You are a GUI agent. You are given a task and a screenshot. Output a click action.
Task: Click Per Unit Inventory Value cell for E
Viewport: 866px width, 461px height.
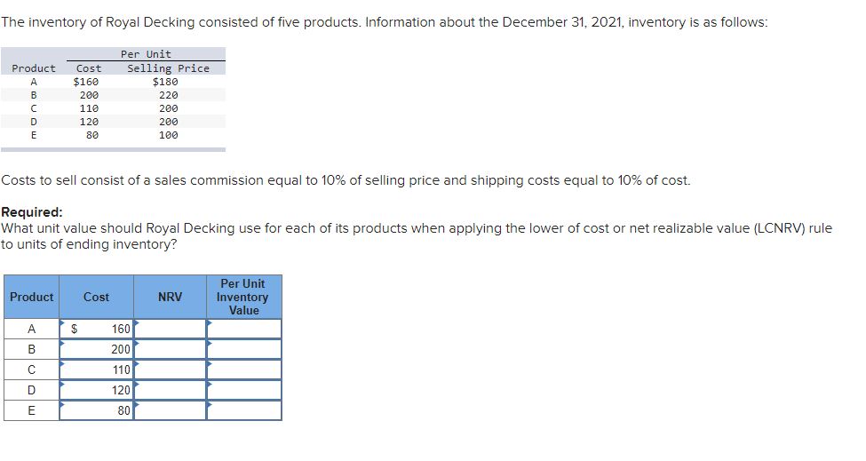coord(243,411)
